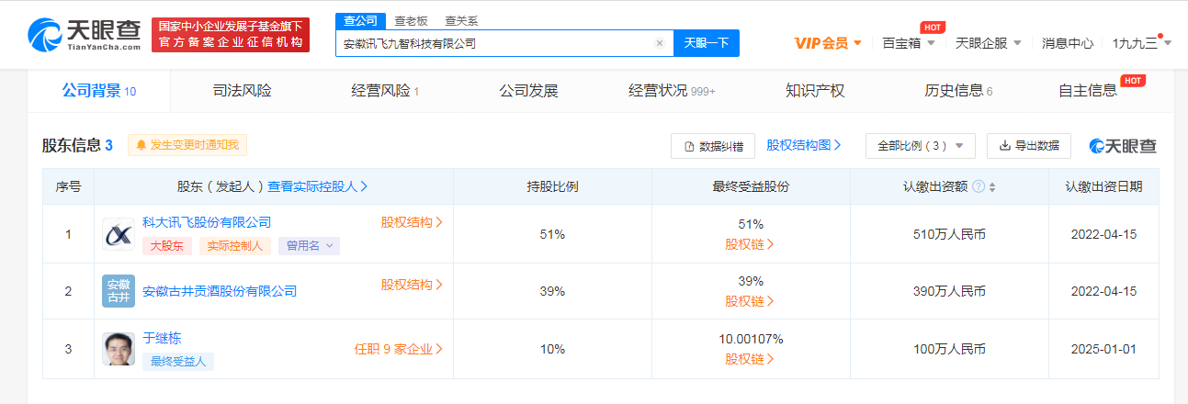1188x404 pixels.
Task: Switch to the 公司背景 tab
Action: [x=99, y=91]
